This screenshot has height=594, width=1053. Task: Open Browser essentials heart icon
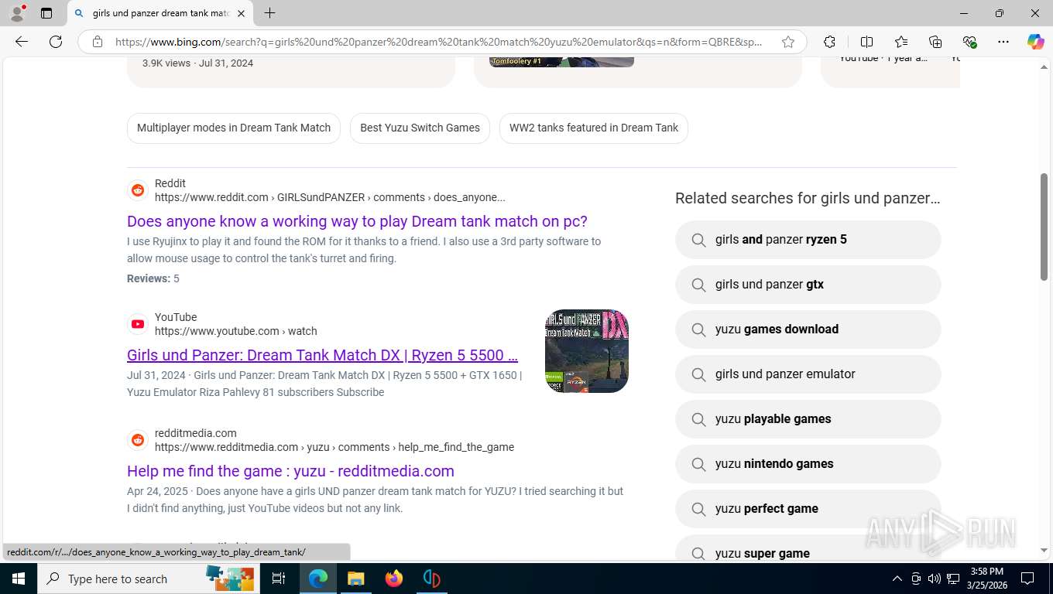tap(969, 42)
